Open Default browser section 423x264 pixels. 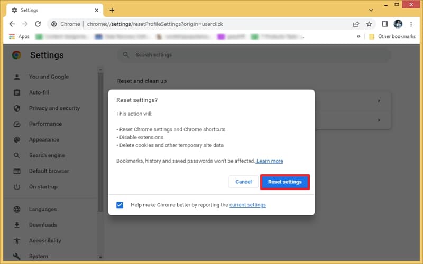point(49,171)
